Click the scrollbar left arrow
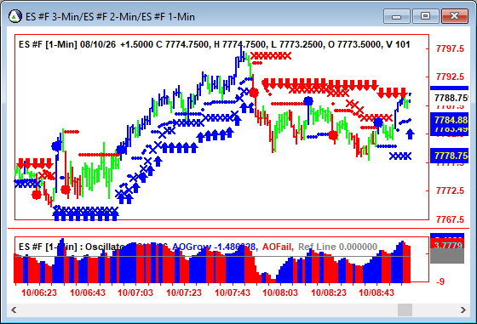477x324 pixels. [x=14, y=310]
